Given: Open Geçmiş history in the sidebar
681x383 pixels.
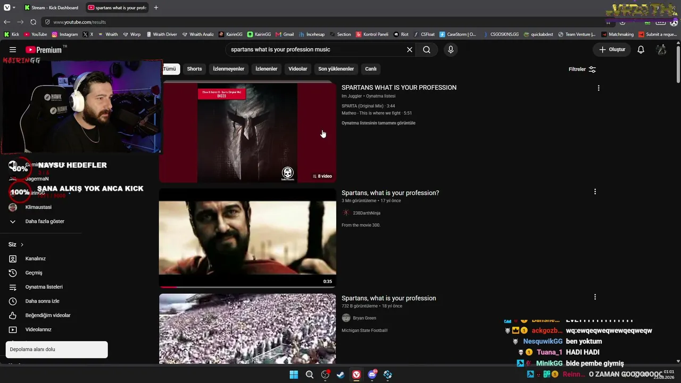Looking at the screenshot, I should 34,273.
